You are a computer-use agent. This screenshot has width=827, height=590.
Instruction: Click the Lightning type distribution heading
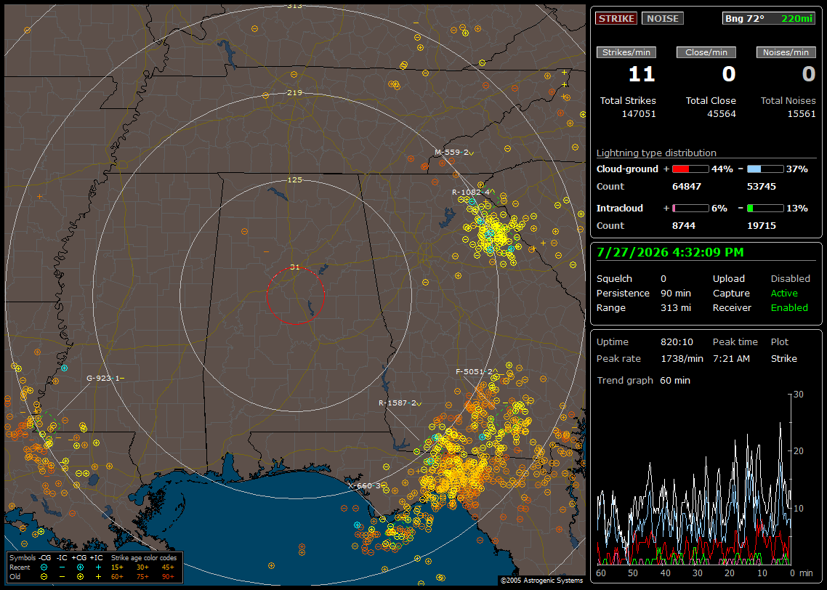(656, 153)
